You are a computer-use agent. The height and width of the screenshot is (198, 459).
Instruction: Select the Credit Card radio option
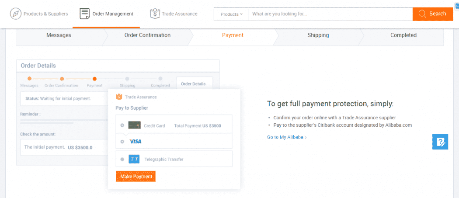[122, 125]
